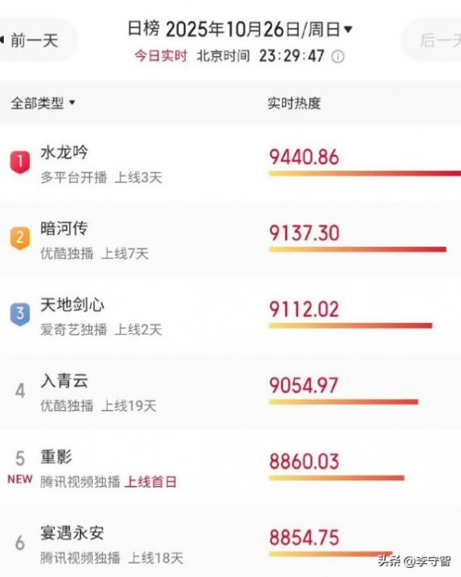Open the 天地剑心 drama entry
The height and width of the screenshot is (577, 461).
72,305
